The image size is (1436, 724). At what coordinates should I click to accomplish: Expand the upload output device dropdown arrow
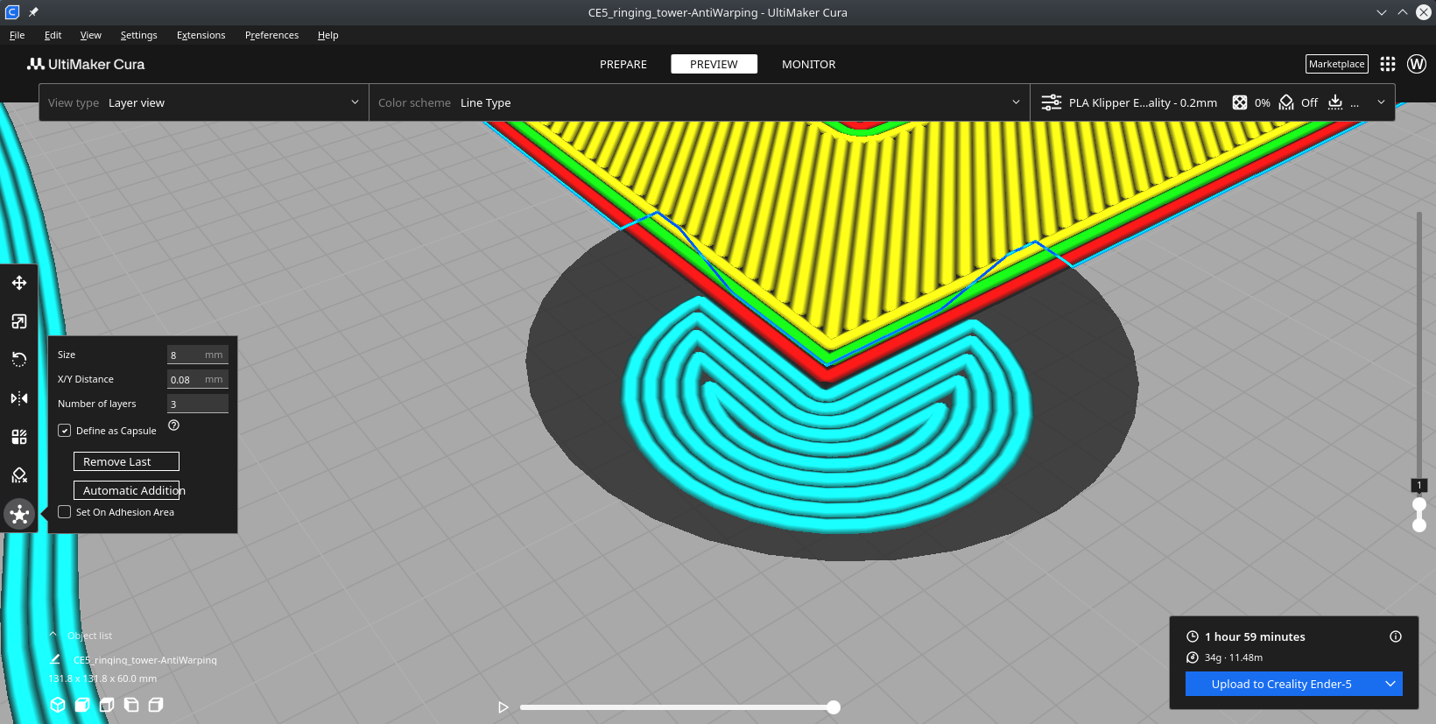tap(1390, 684)
